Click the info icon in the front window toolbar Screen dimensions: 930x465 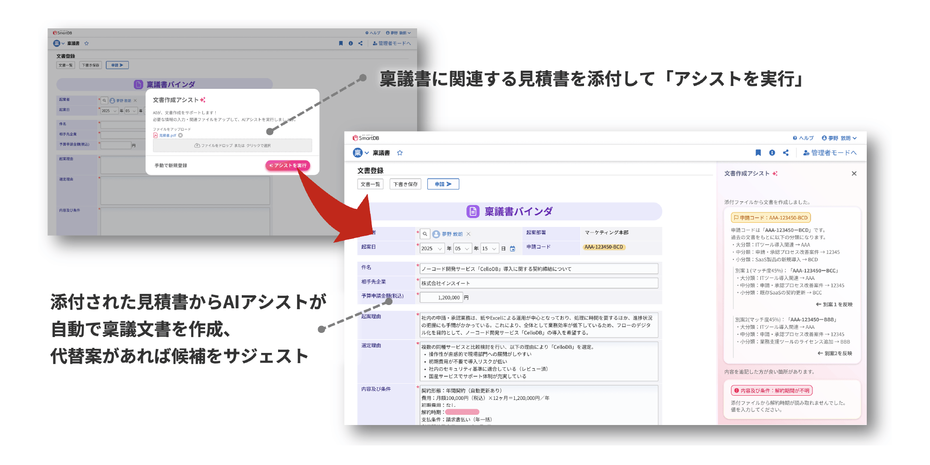click(x=772, y=153)
